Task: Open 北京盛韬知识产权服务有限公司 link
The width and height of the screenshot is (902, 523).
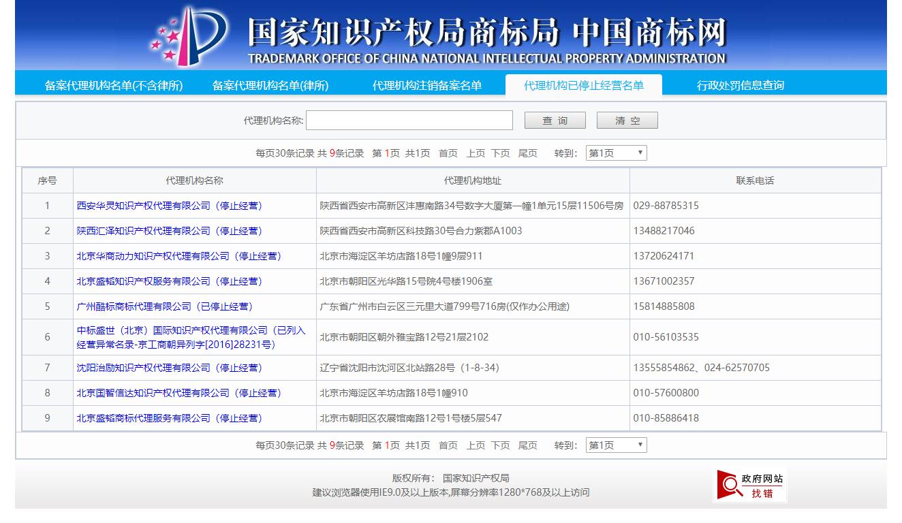Action: (170, 281)
